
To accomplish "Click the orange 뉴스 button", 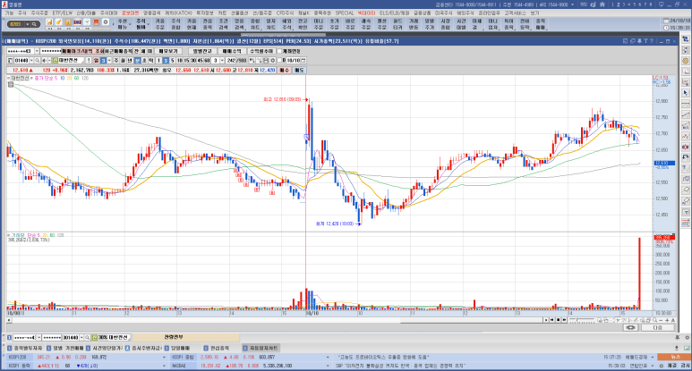I will [x=675, y=357].
